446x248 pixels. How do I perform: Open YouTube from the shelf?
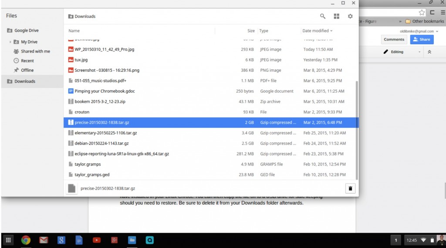click(x=96, y=240)
